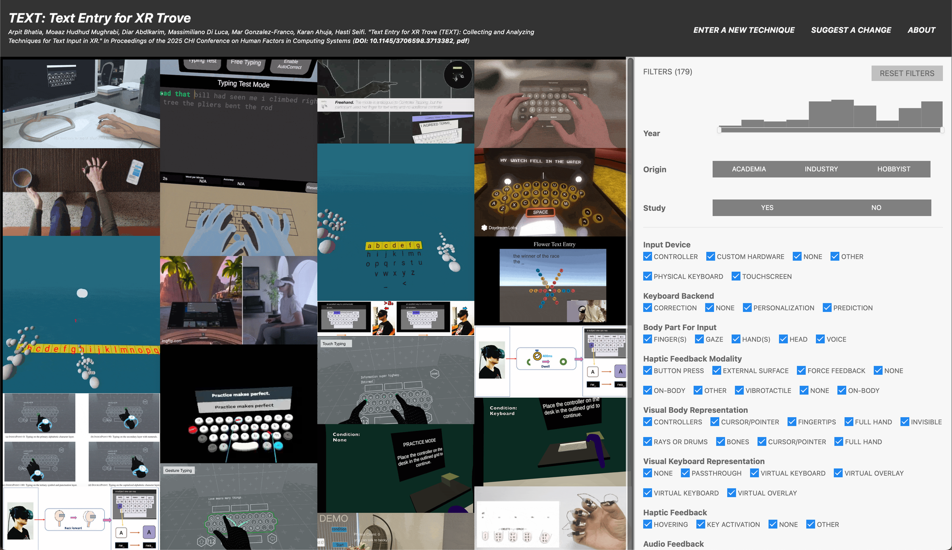Image resolution: width=952 pixels, height=550 pixels.
Task: Click the paper DOI link
Action: (x=411, y=41)
